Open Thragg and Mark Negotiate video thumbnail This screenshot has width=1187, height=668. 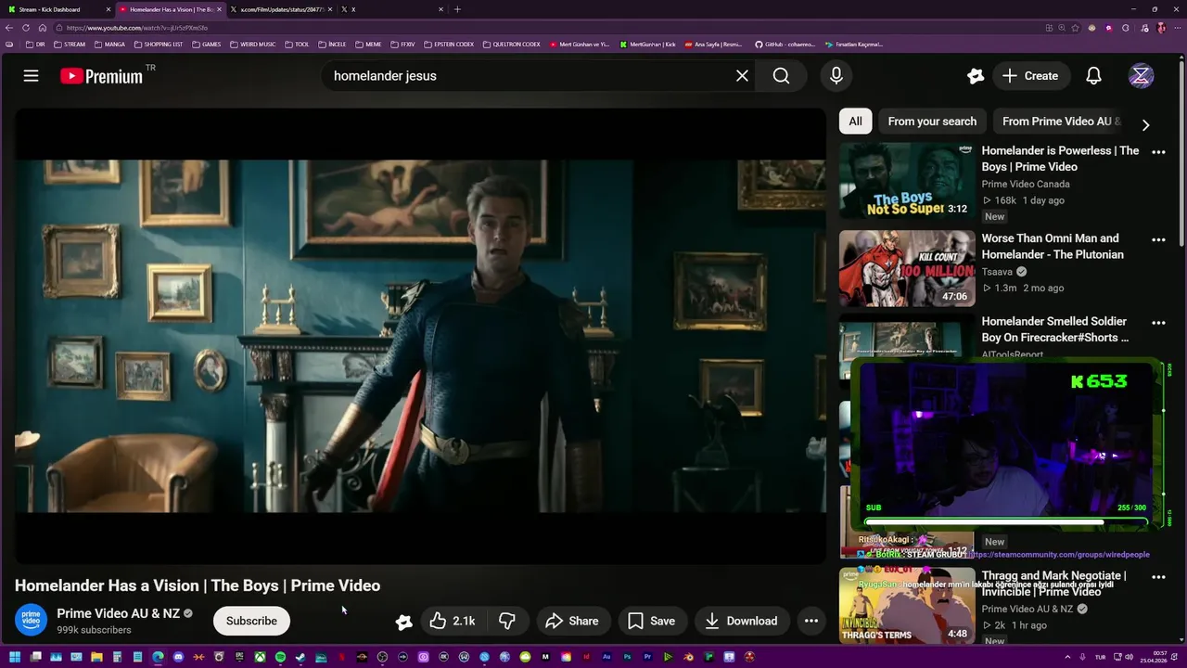[x=907, y=606]
